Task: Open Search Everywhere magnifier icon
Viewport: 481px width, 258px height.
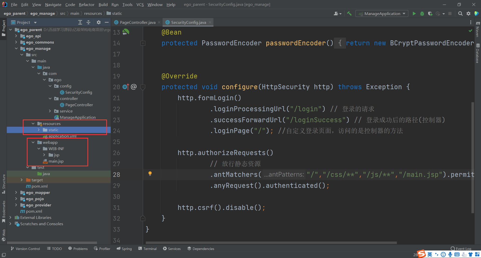Action: point(460,14)
